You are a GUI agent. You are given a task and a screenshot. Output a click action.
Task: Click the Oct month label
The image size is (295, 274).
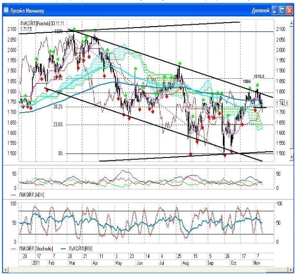click(x=233, y=262)
